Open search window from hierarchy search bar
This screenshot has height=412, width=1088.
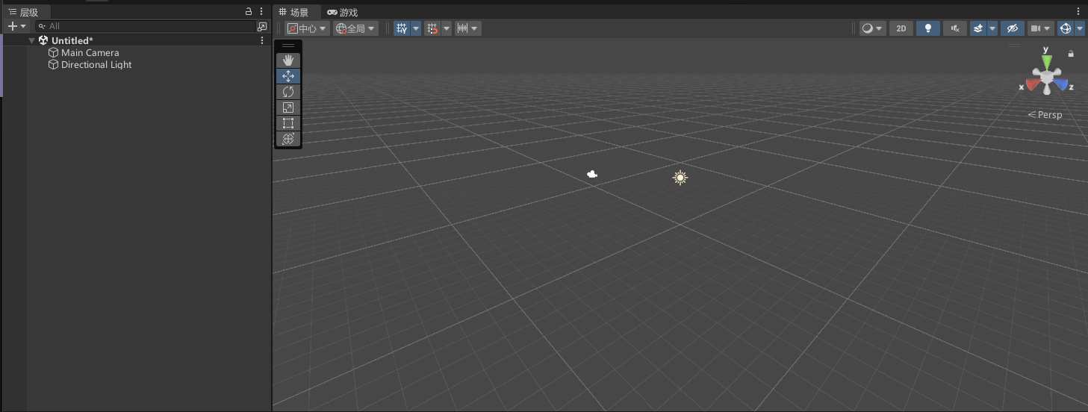pos(262,26)
